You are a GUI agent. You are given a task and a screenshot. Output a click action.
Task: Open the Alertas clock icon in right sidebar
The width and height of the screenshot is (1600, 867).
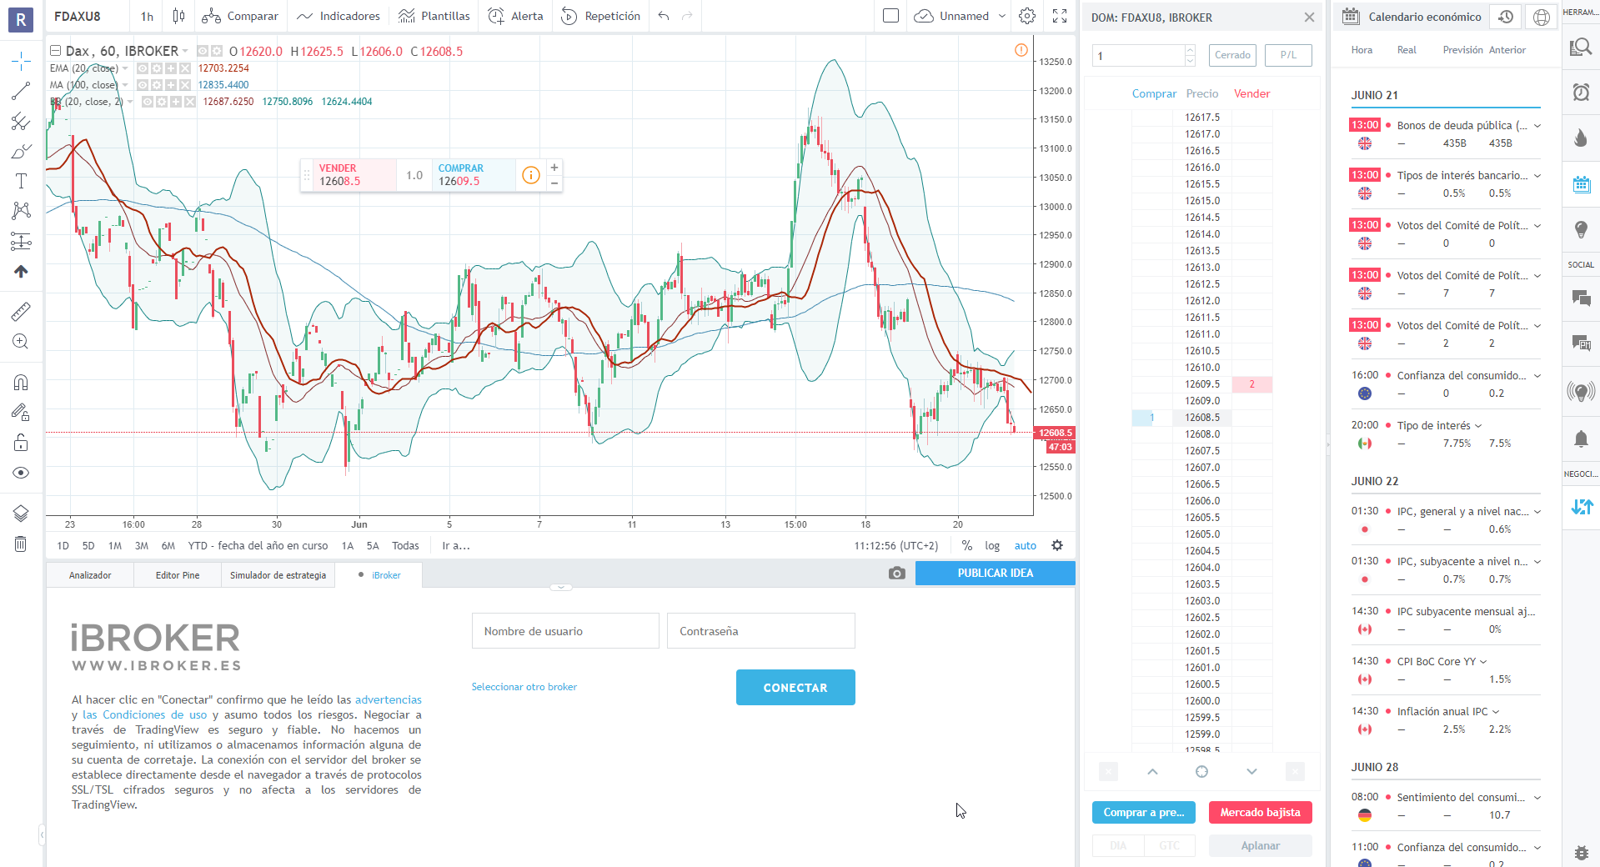(x=1581, y=93)
